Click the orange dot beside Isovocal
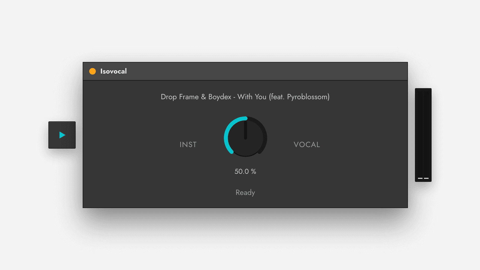 pos(93,71)
